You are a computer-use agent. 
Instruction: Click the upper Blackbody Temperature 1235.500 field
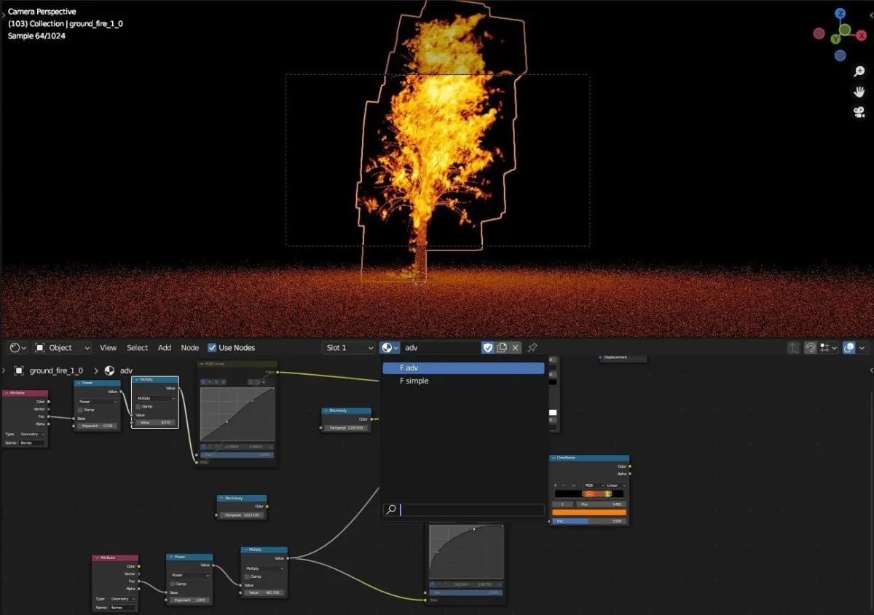click(347, 428)
